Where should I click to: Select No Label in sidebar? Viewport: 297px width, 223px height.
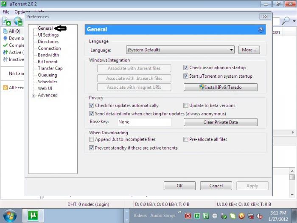point(16,73)
